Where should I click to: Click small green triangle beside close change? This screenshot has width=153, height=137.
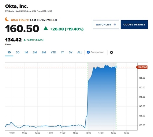pos(24,40)
